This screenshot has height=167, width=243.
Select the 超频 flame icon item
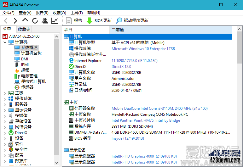coord(17,70)
